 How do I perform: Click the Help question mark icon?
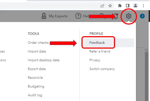[x=78, y=16]
